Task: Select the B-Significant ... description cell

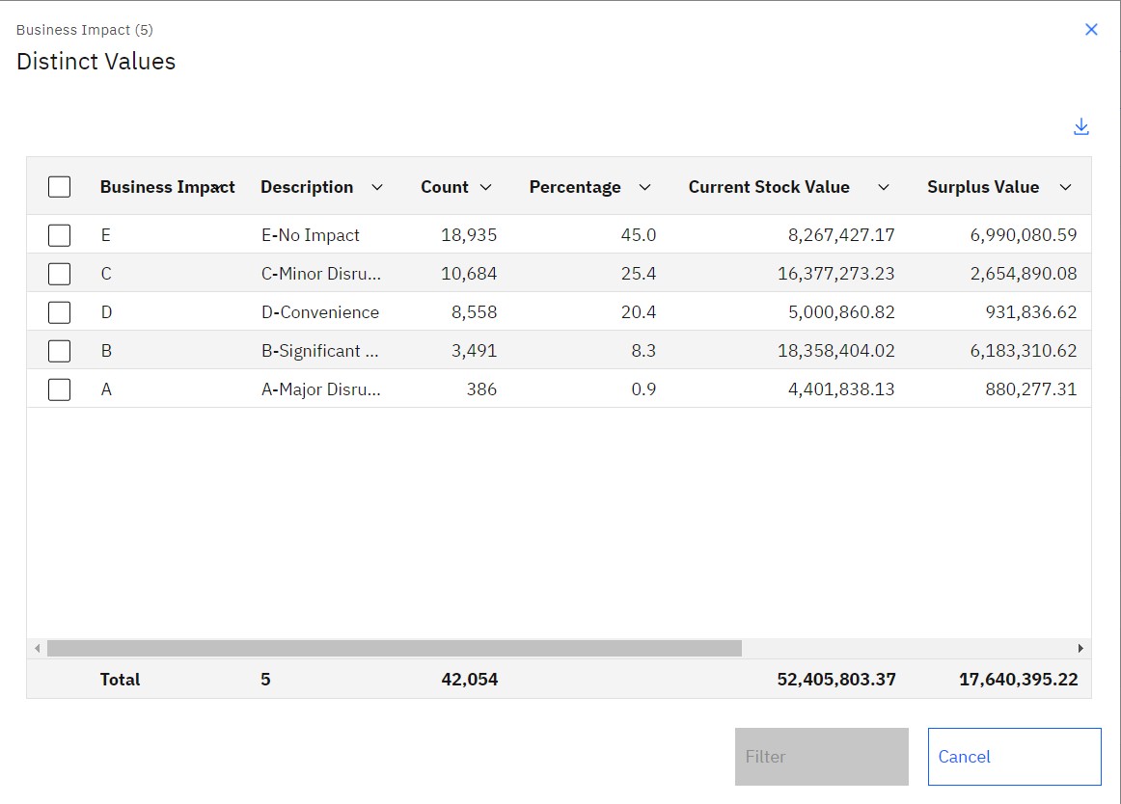Action: coord(320,351)
